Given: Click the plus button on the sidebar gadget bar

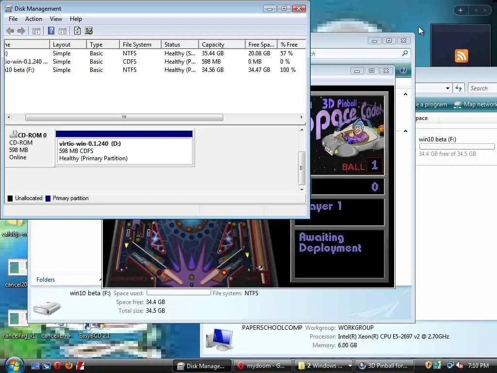Looking at the screenshot, I should pyautogui.click(x=460, y=10).
